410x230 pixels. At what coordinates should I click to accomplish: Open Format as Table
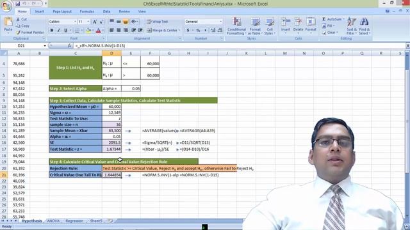click(255, 26)
